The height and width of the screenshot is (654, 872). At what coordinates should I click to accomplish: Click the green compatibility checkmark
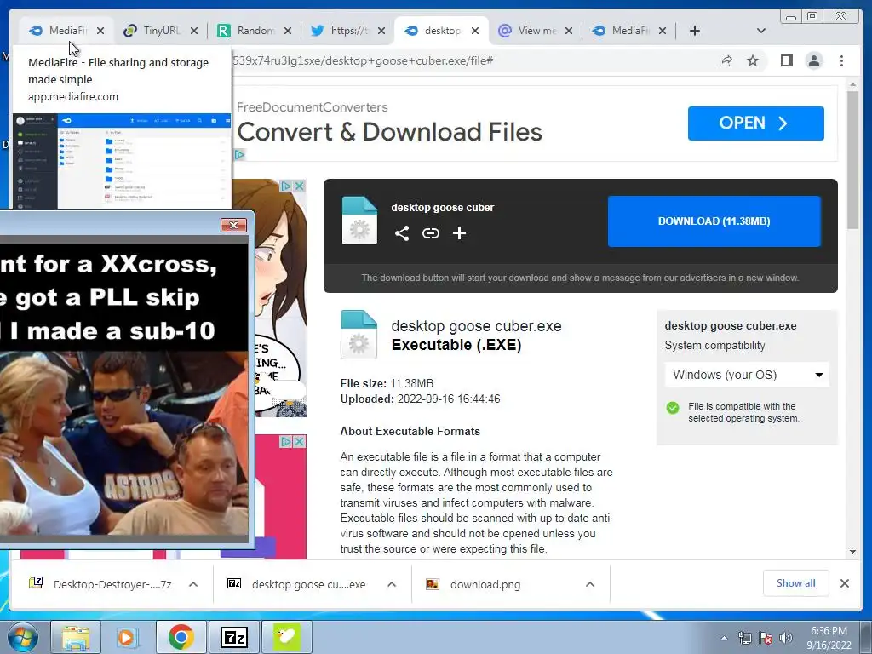point(673,408)
